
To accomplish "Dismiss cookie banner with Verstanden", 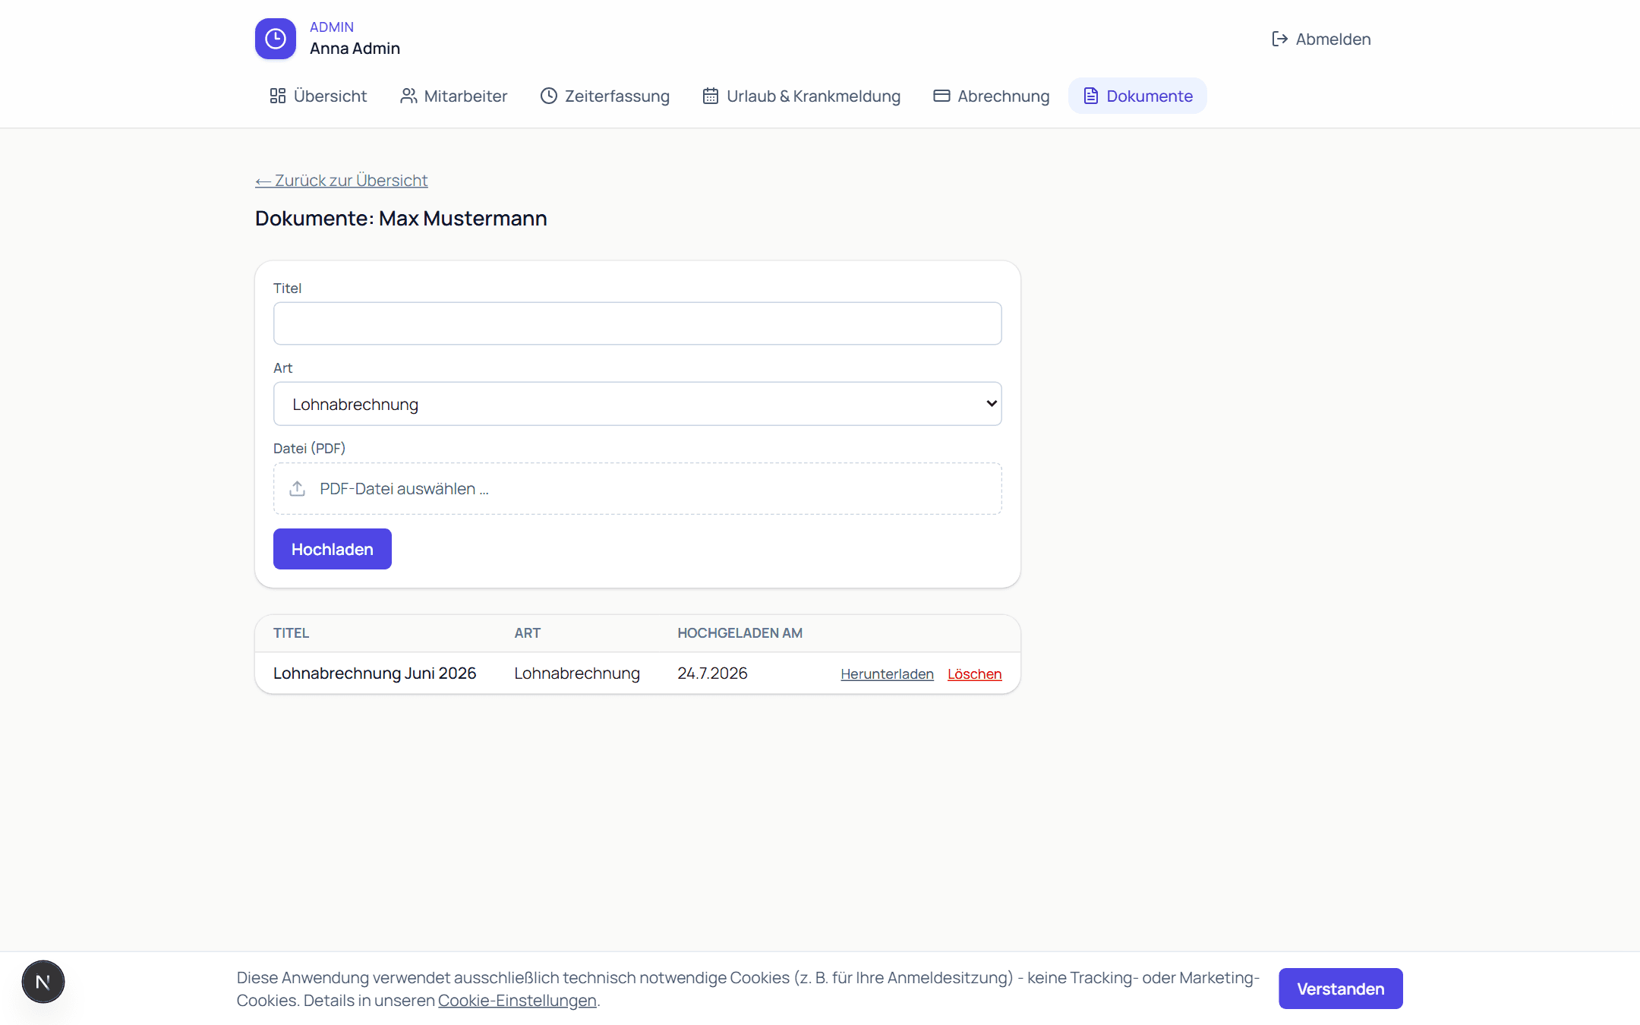I will coord(1341,989).
